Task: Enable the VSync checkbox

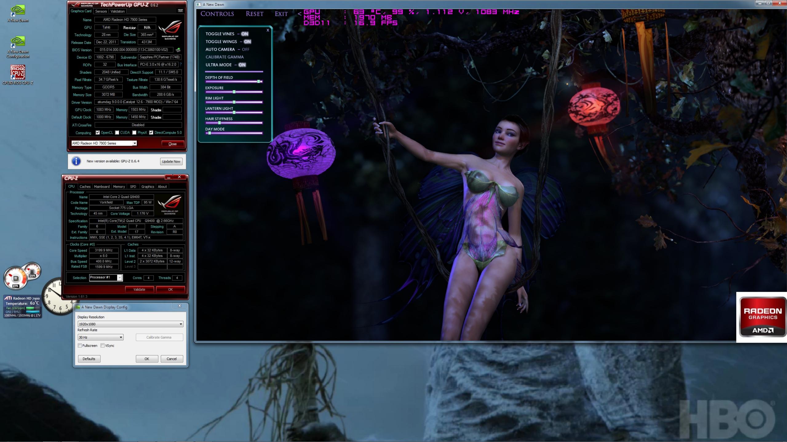Action: (x=103, y=346)
